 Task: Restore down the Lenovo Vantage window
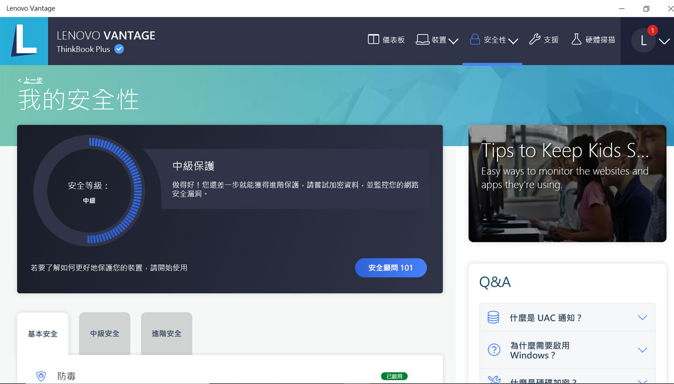click(x=646, y=8)
